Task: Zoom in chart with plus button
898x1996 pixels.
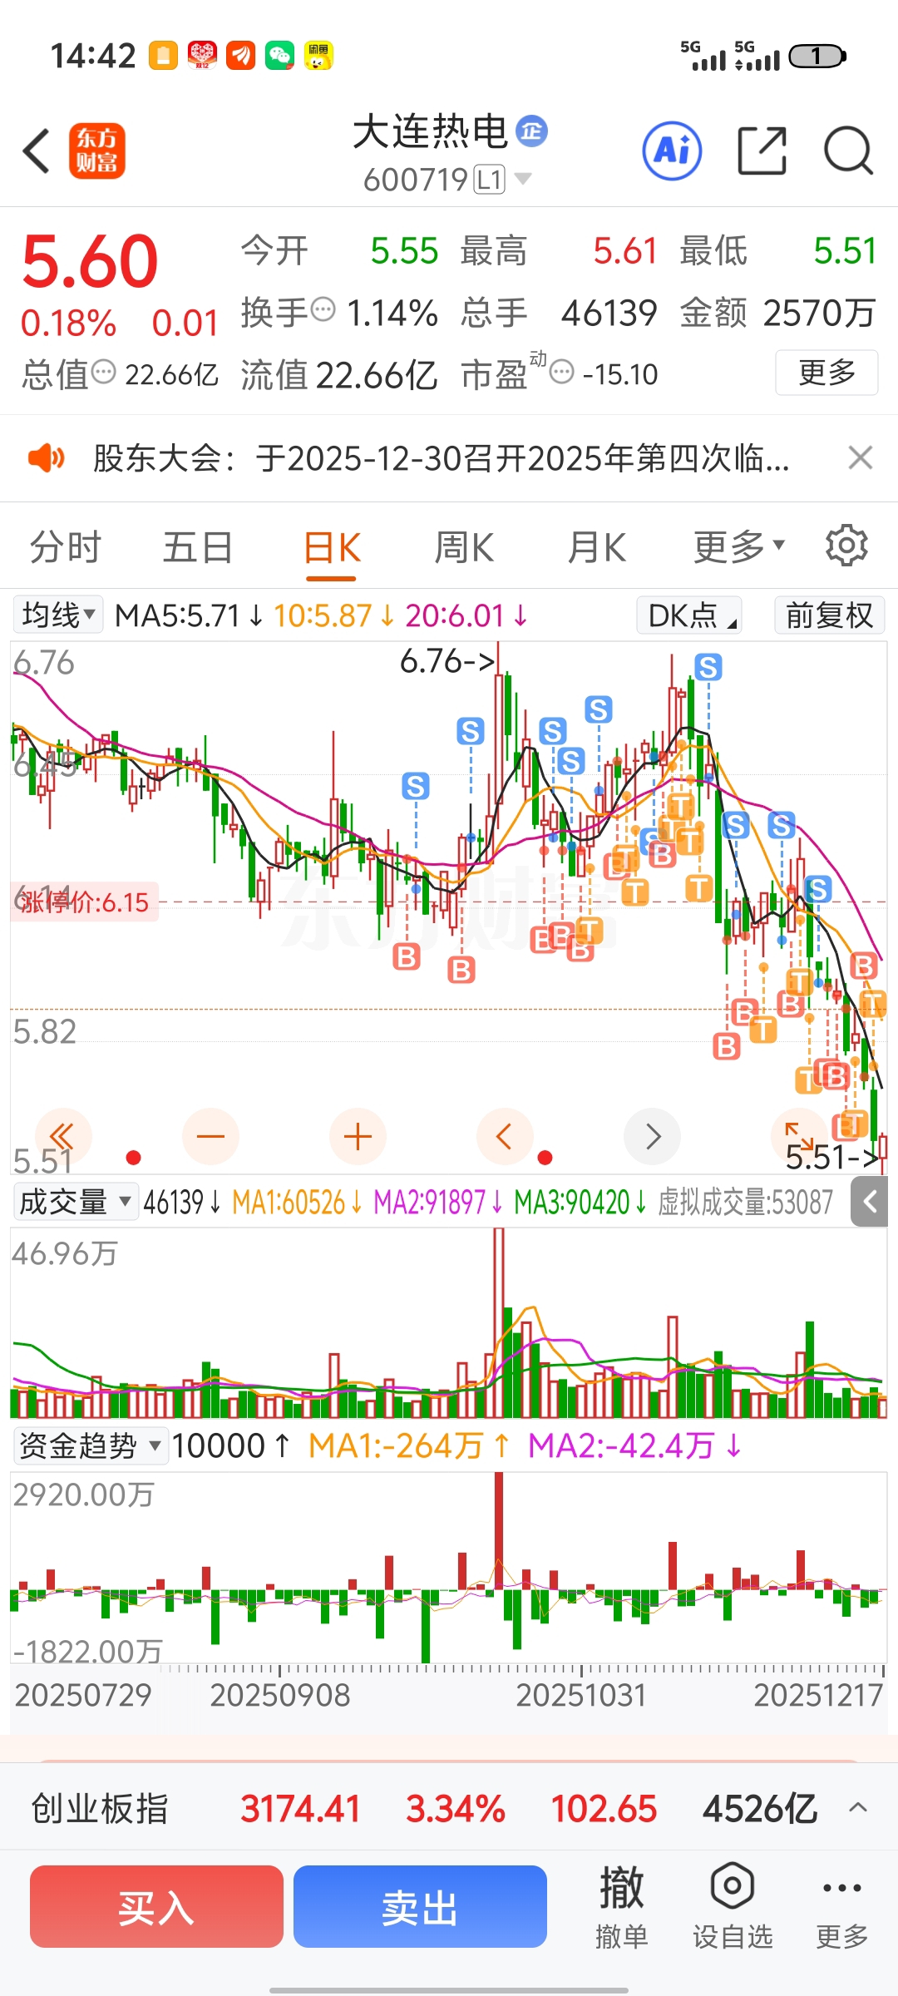Action: 358,1136
